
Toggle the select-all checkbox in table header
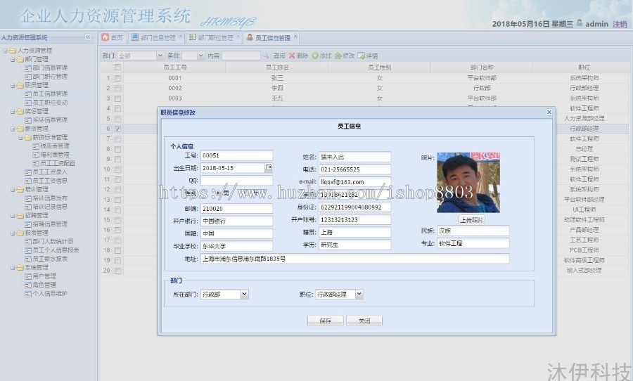pyautogui.click(x=118, y=67)
